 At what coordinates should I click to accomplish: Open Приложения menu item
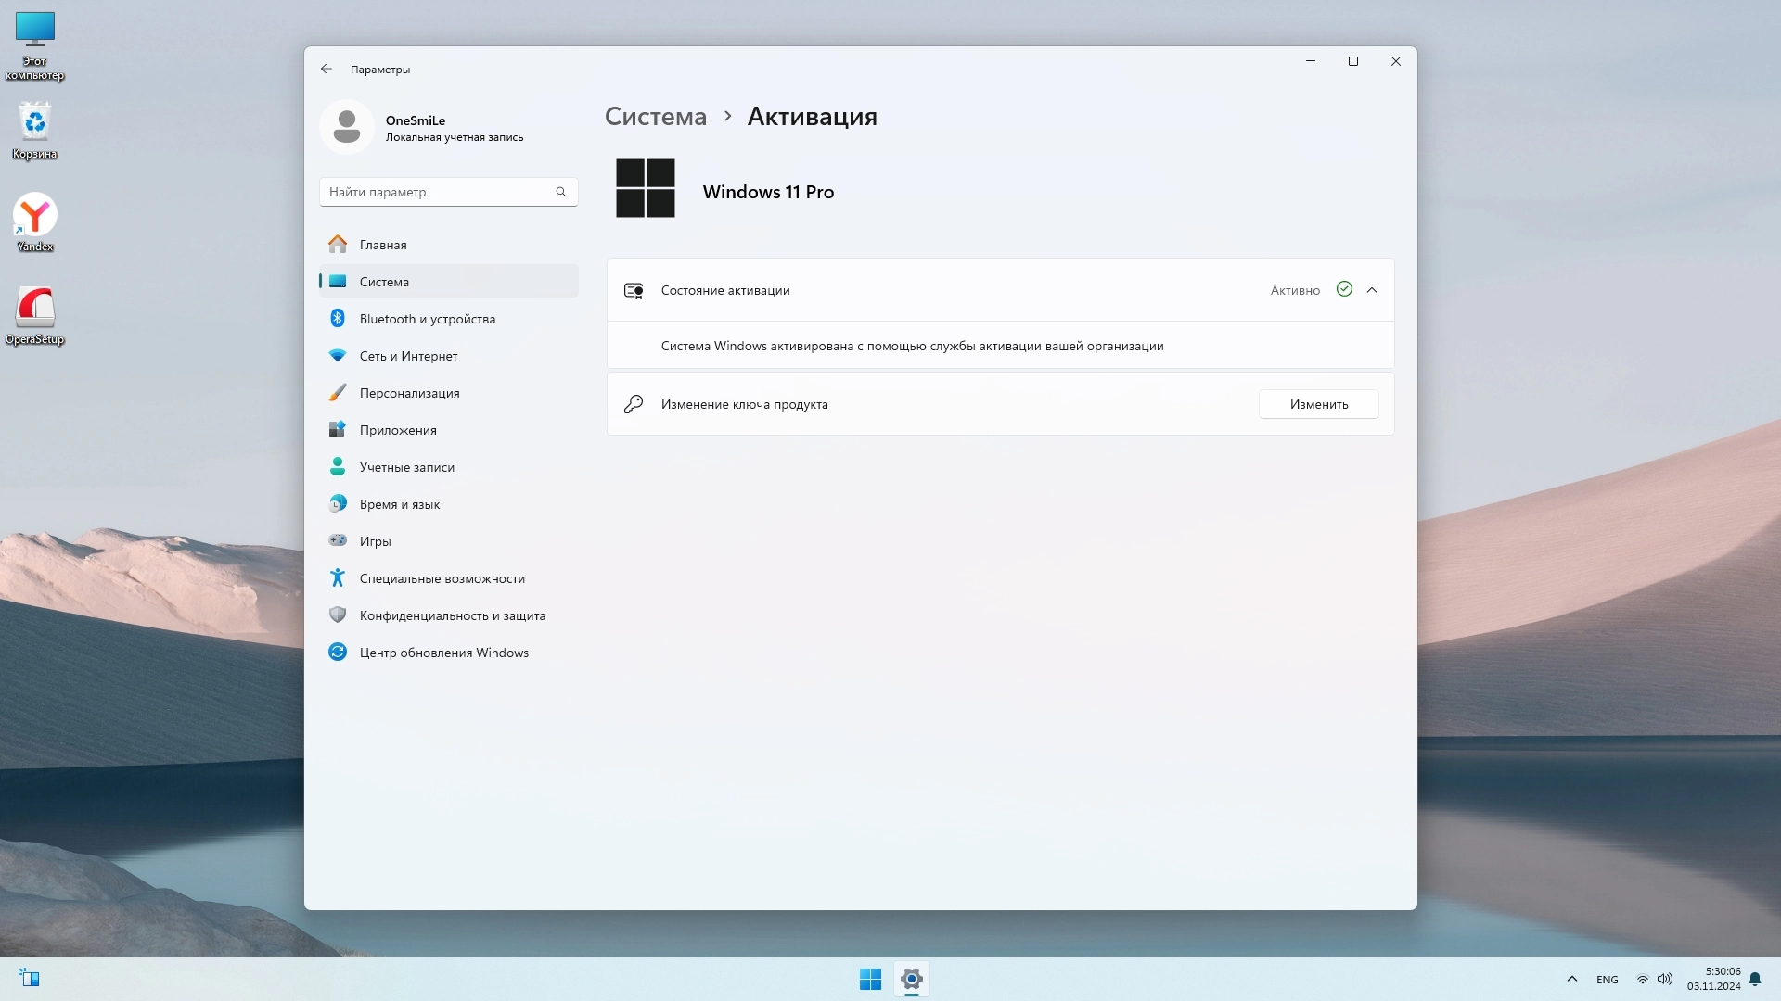pyautogui.click(x=398, y=430)
